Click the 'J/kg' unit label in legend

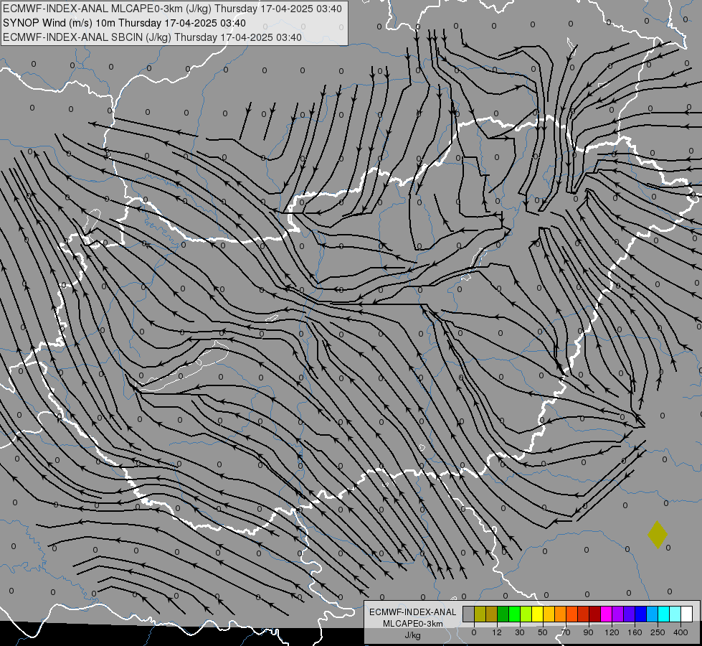pos(413,635)
